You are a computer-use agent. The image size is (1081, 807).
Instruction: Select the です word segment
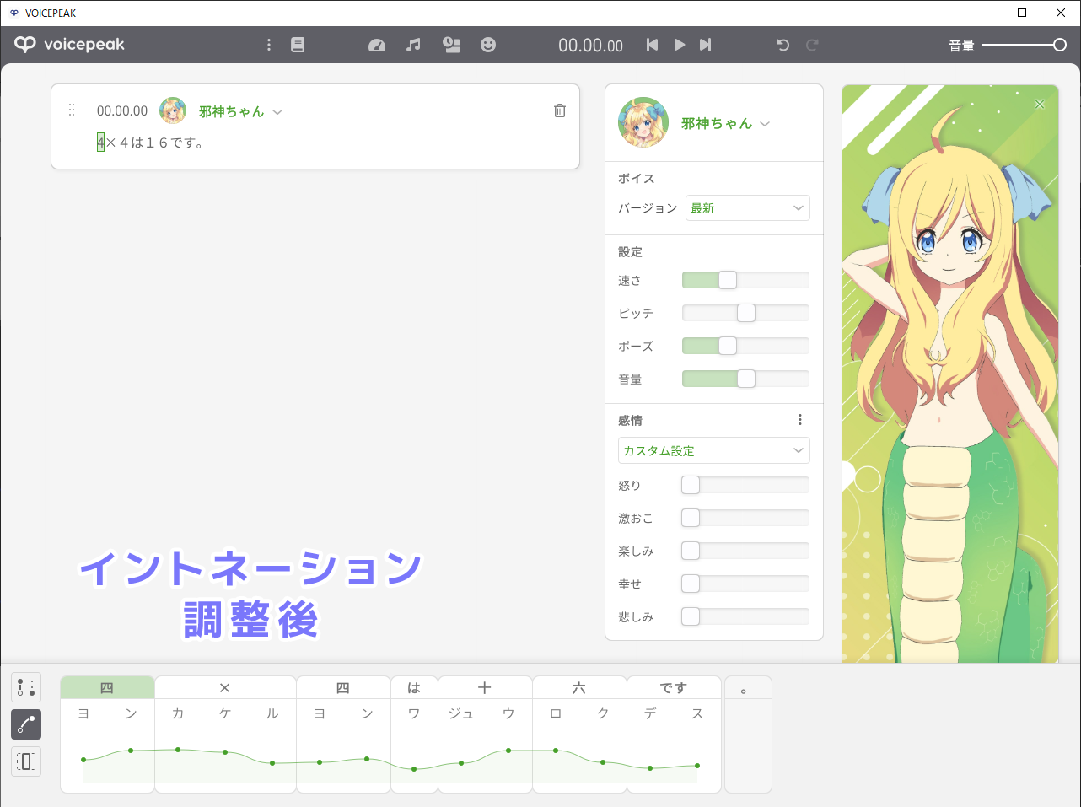674,687
